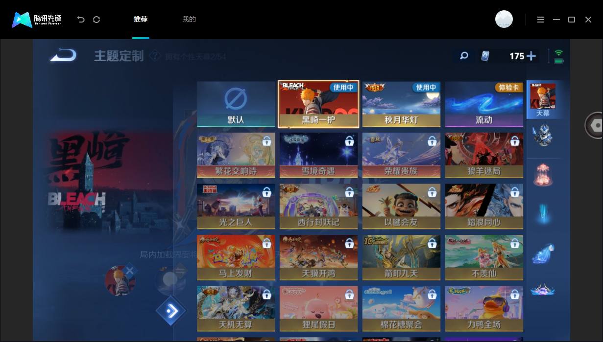Click the refresh icon in title bar
The width and height of the screenshot is (603, 342).
(96, 20)
